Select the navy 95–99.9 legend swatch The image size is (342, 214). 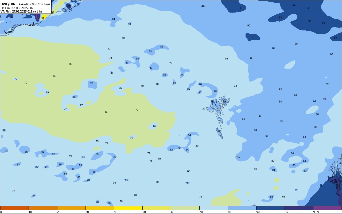(299, 208)
